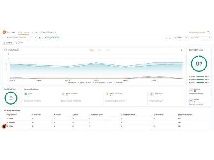Click the Google score progress bar
Screen dimensions: 214x160
(x=200, y=76)
